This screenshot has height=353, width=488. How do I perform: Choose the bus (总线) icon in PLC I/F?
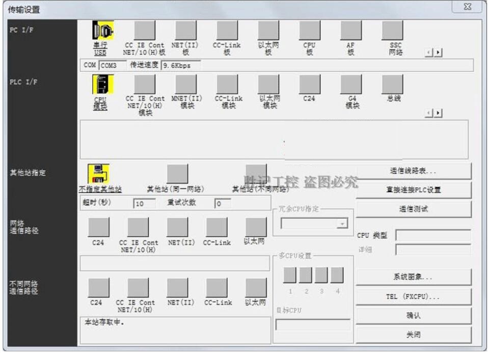[x=392, y=84]
